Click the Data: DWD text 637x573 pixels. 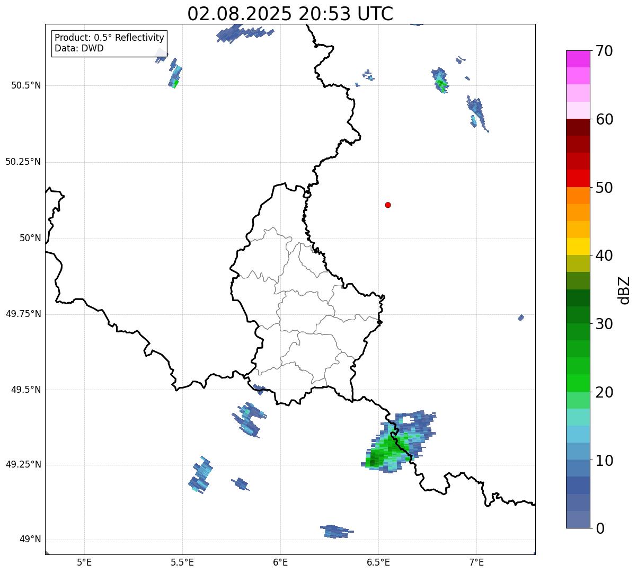pyautogui.click(x=79, y=49)
